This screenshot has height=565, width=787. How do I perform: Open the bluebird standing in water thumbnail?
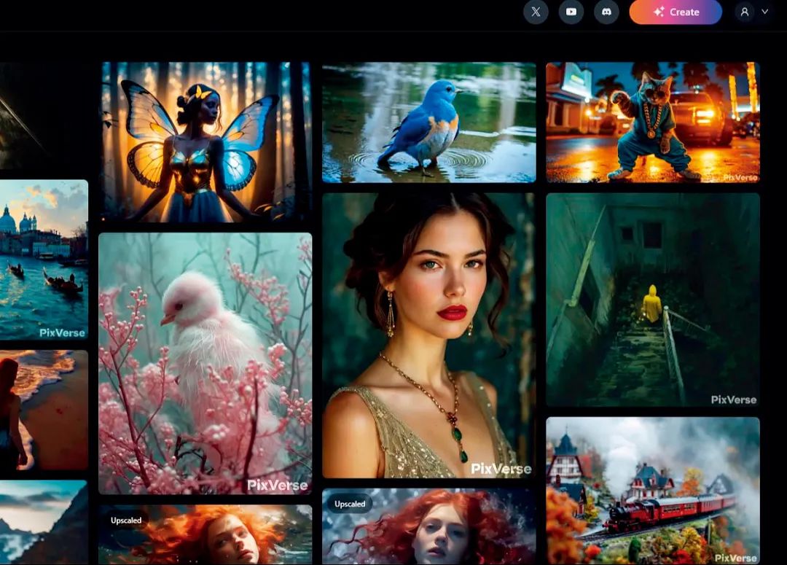pyautogui.click(x=429, y=122)
